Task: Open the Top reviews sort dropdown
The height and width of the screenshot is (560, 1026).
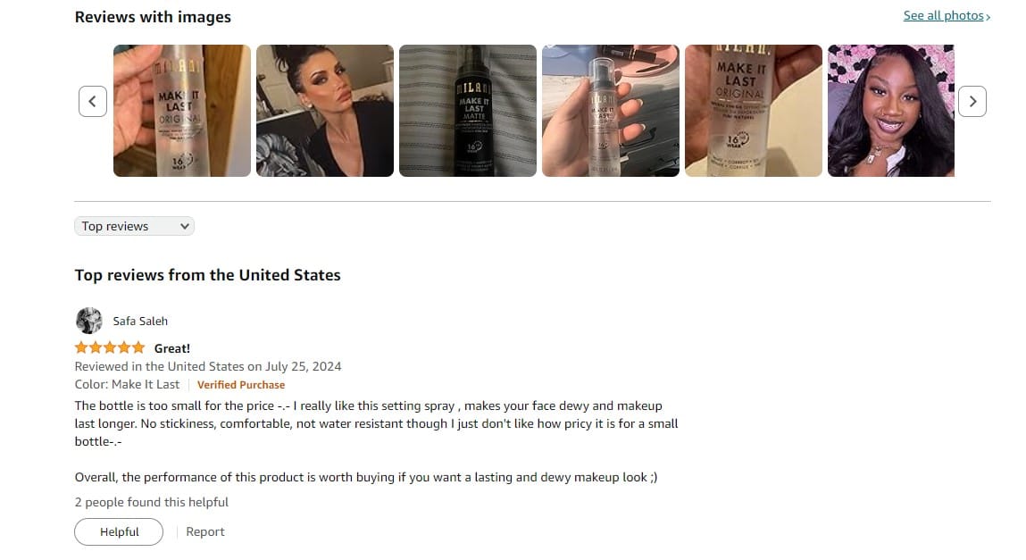Action: 134,226
